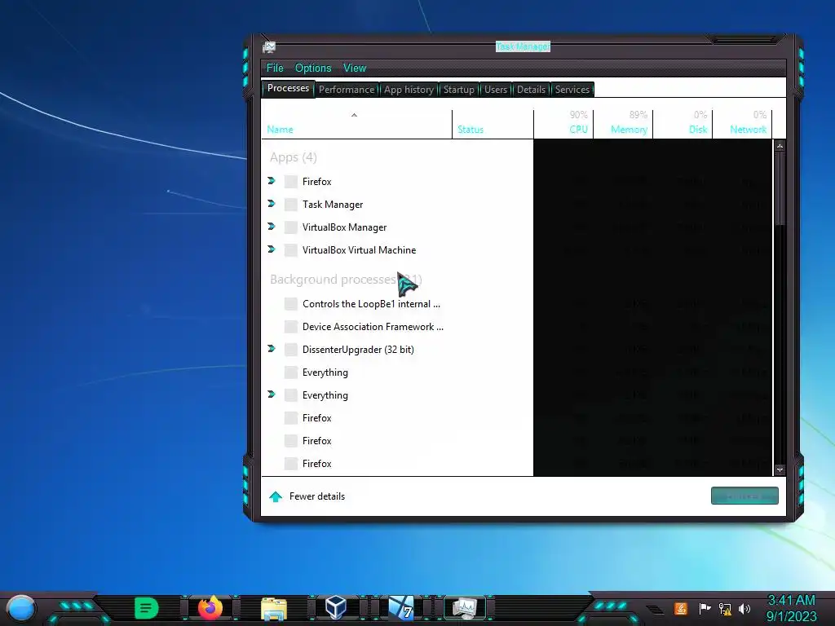Click the process list scrollbar thumb
835x626 pixels.
tap(780, 188)
